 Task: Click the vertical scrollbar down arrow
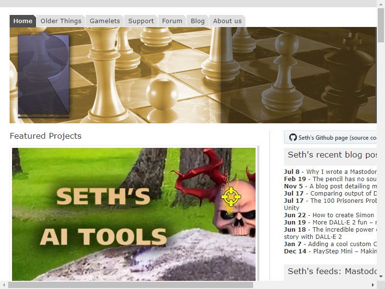[381, 276]
